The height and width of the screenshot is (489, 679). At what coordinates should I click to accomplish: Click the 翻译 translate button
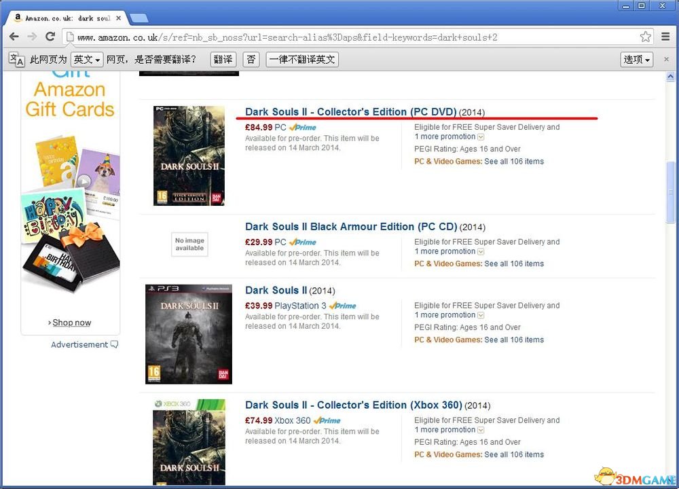(x=223, y=59)
